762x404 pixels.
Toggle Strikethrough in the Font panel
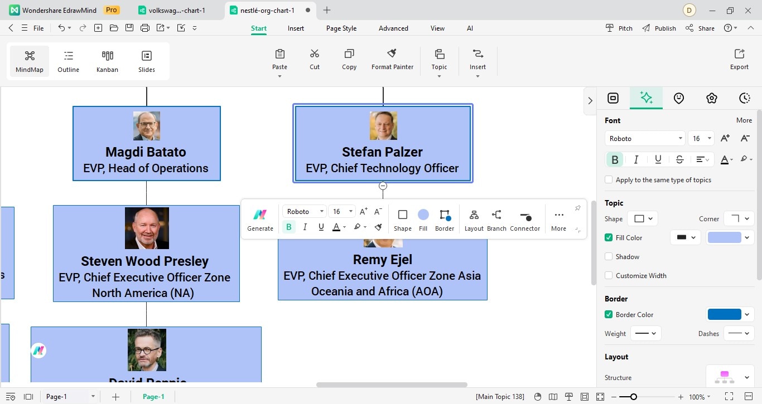click(x=679, y=160)
